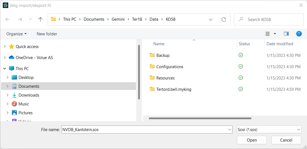Select the Tertord.bell.myking folder
307x149 pixels.
[173, 89]
